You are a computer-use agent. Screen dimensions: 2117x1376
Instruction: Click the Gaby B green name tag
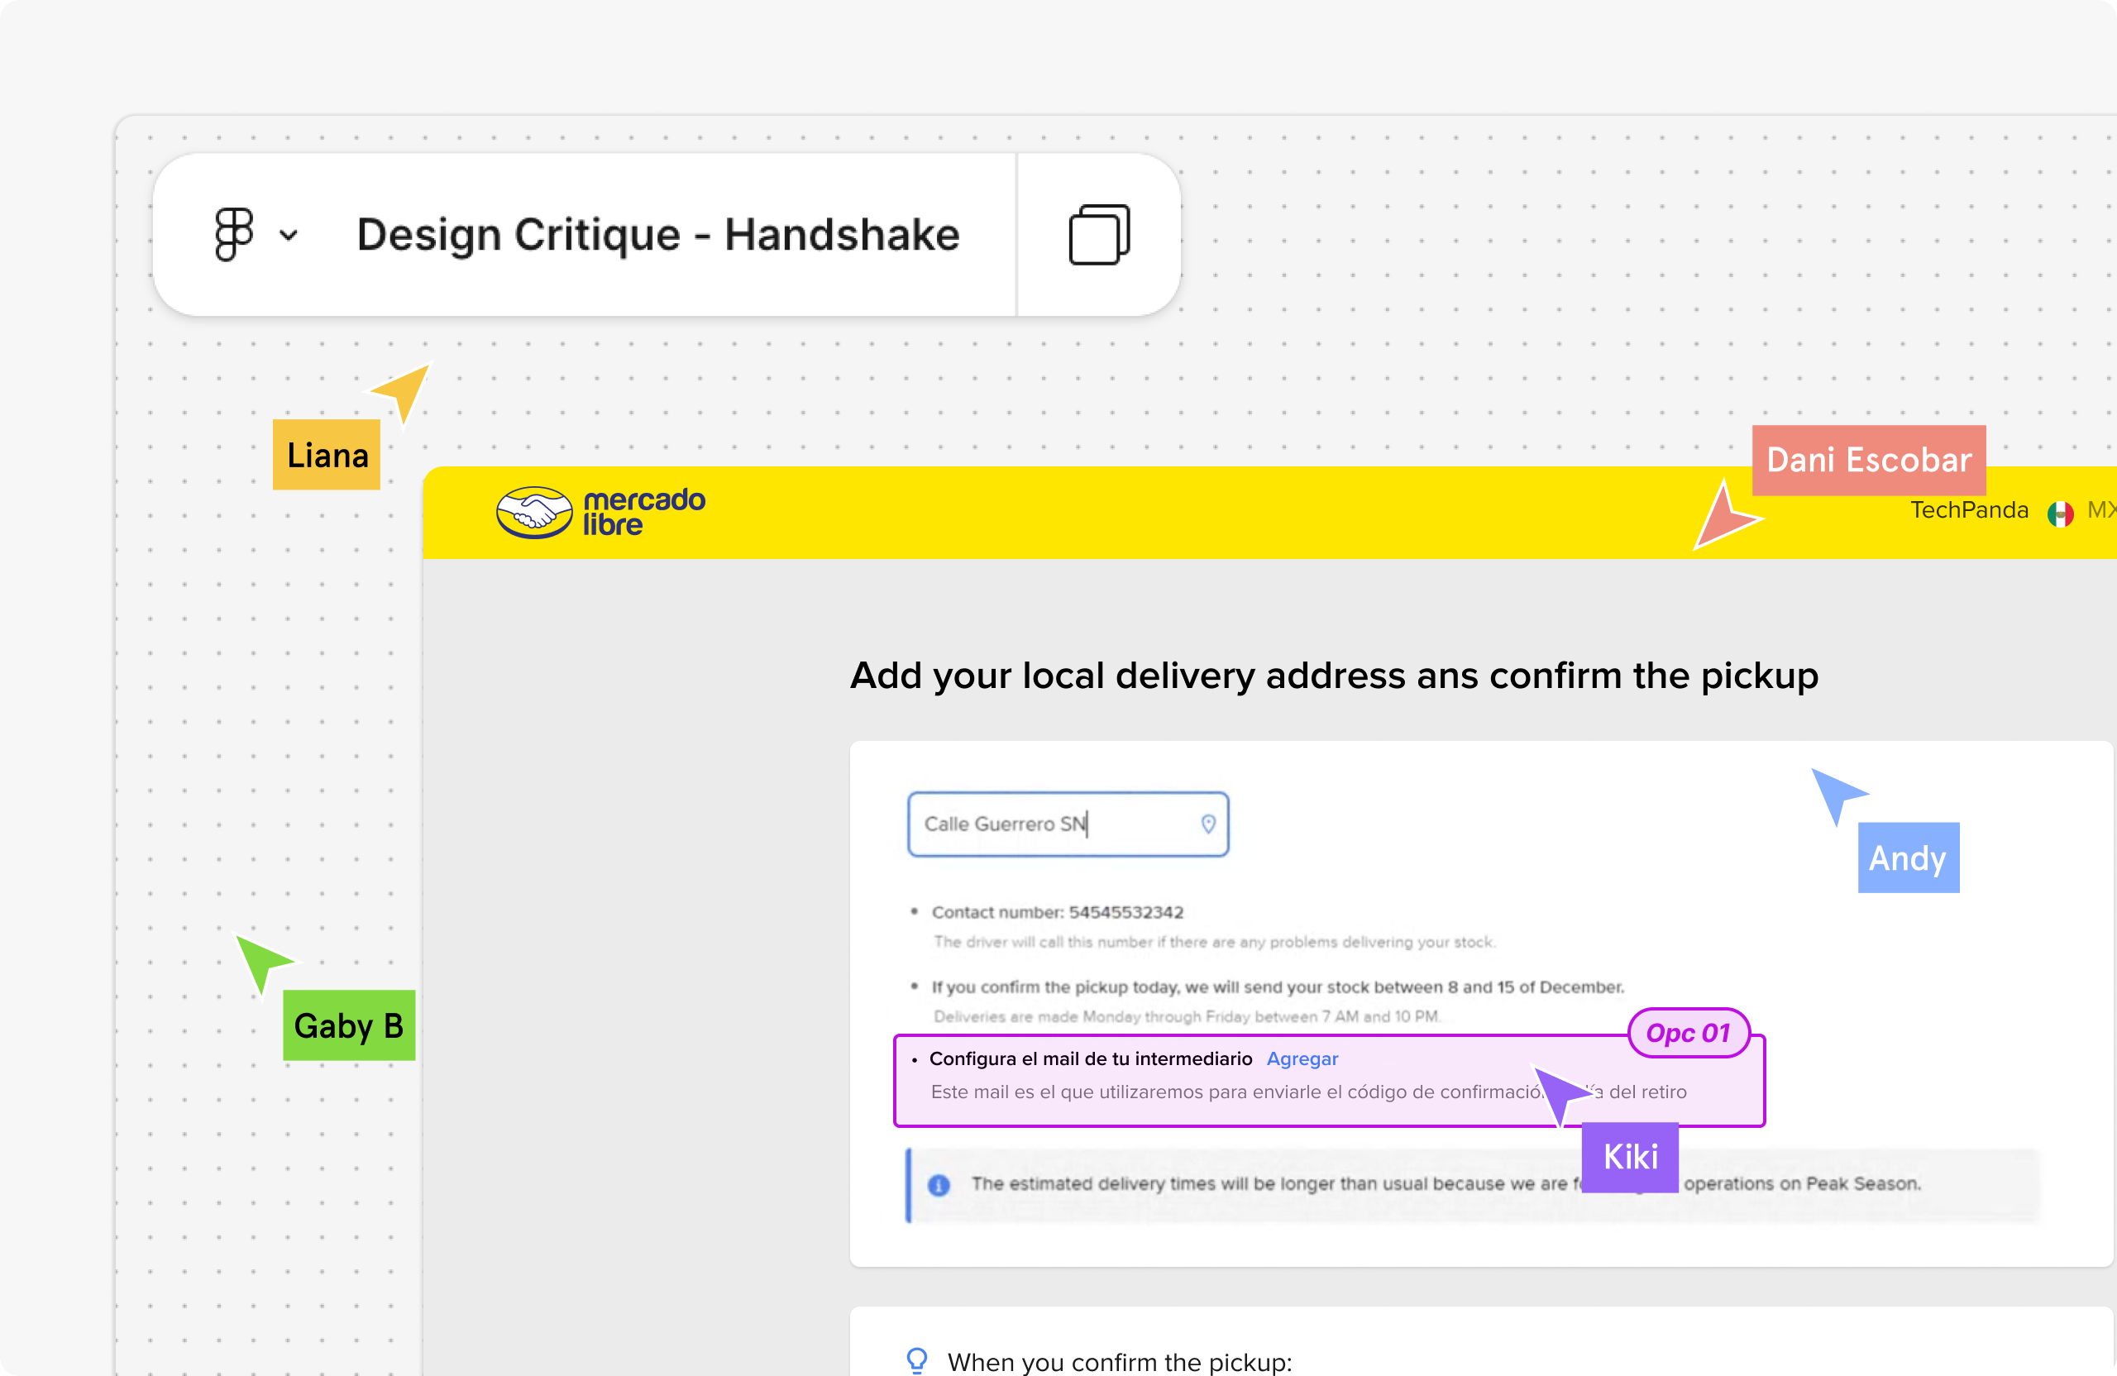(x=349, y=1025)
